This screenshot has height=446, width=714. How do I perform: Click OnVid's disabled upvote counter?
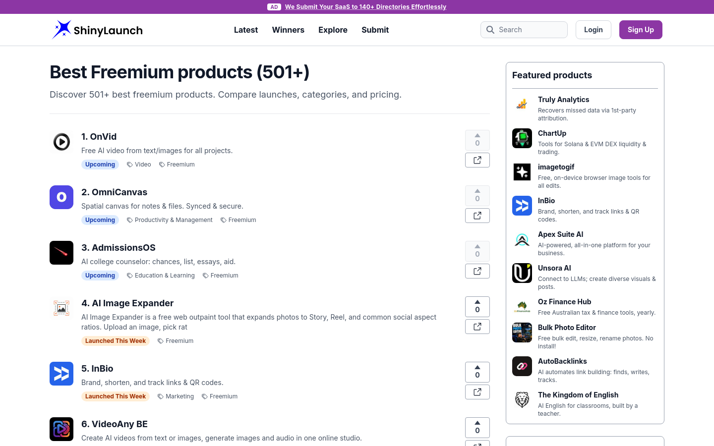477,140
